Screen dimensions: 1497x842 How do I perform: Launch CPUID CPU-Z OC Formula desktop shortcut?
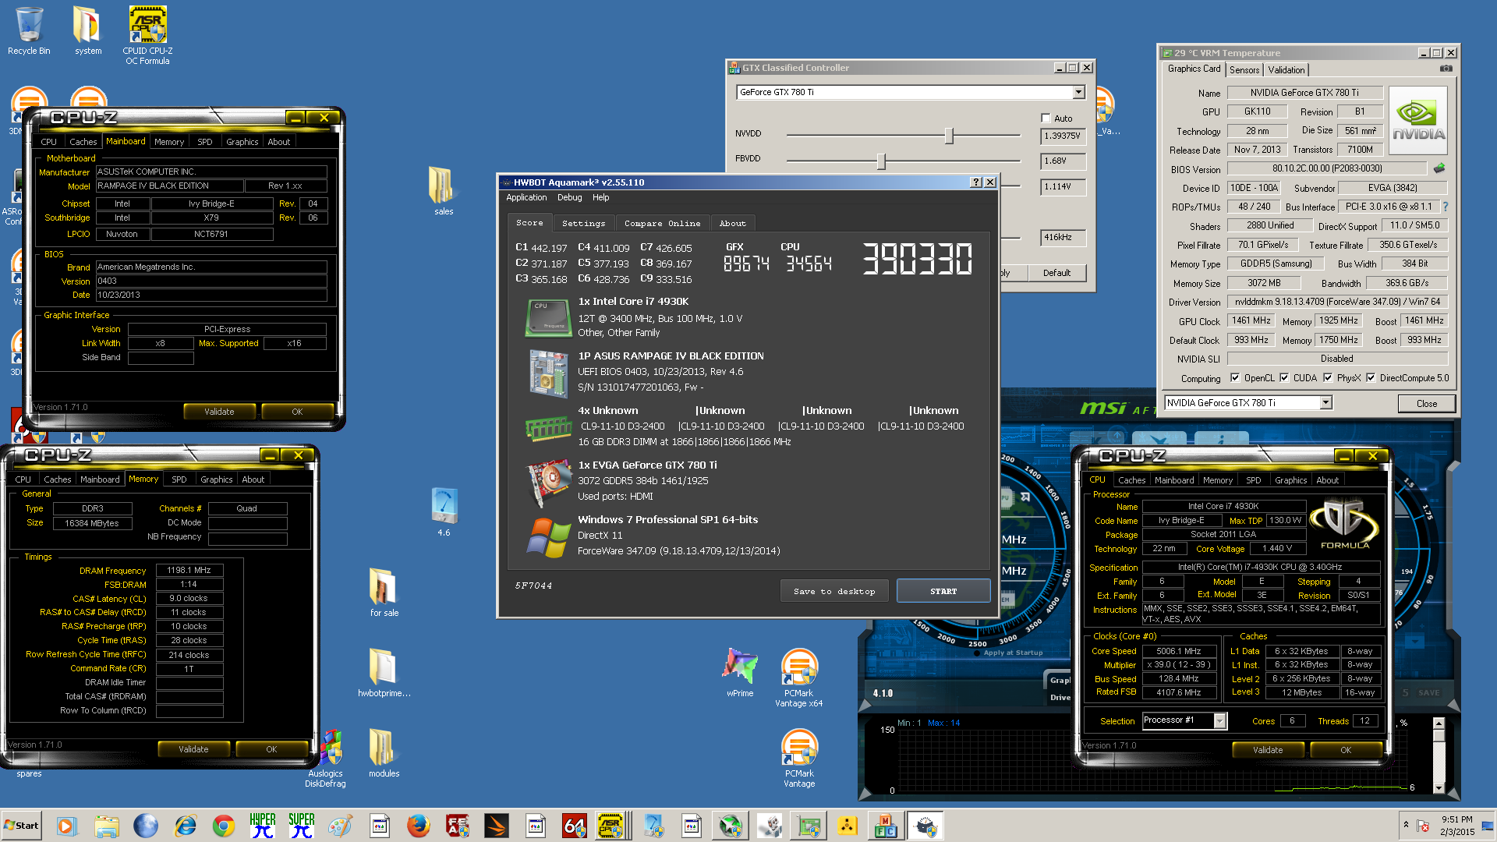point(147,35)
